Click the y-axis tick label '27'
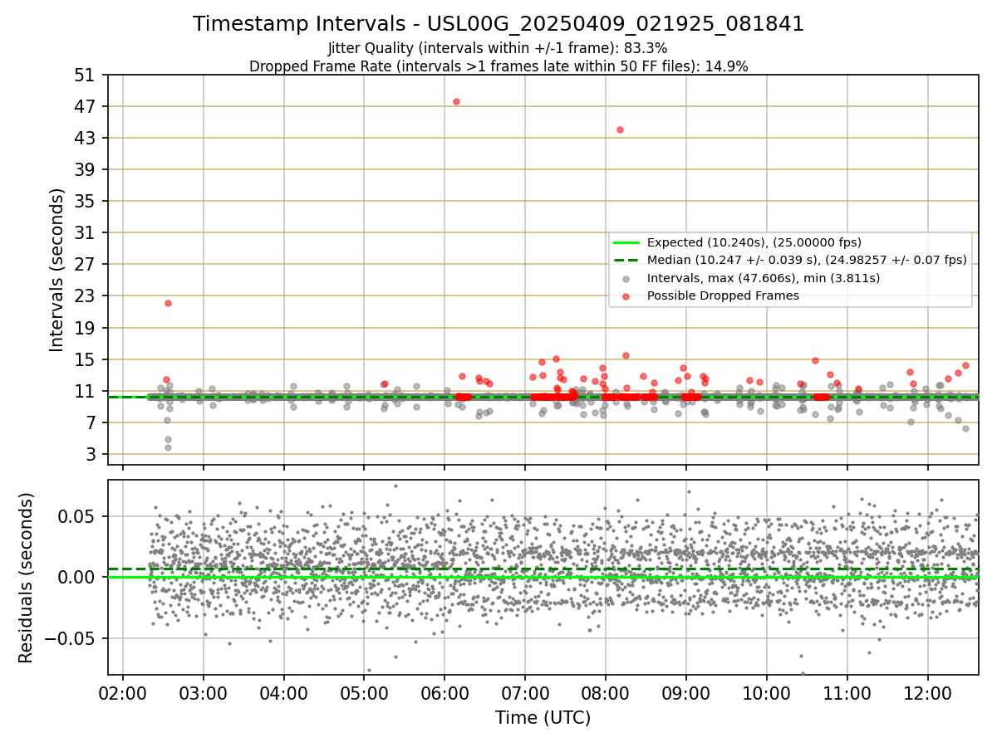The width and height of the screenshot is (997, 747). coord(87,264)
